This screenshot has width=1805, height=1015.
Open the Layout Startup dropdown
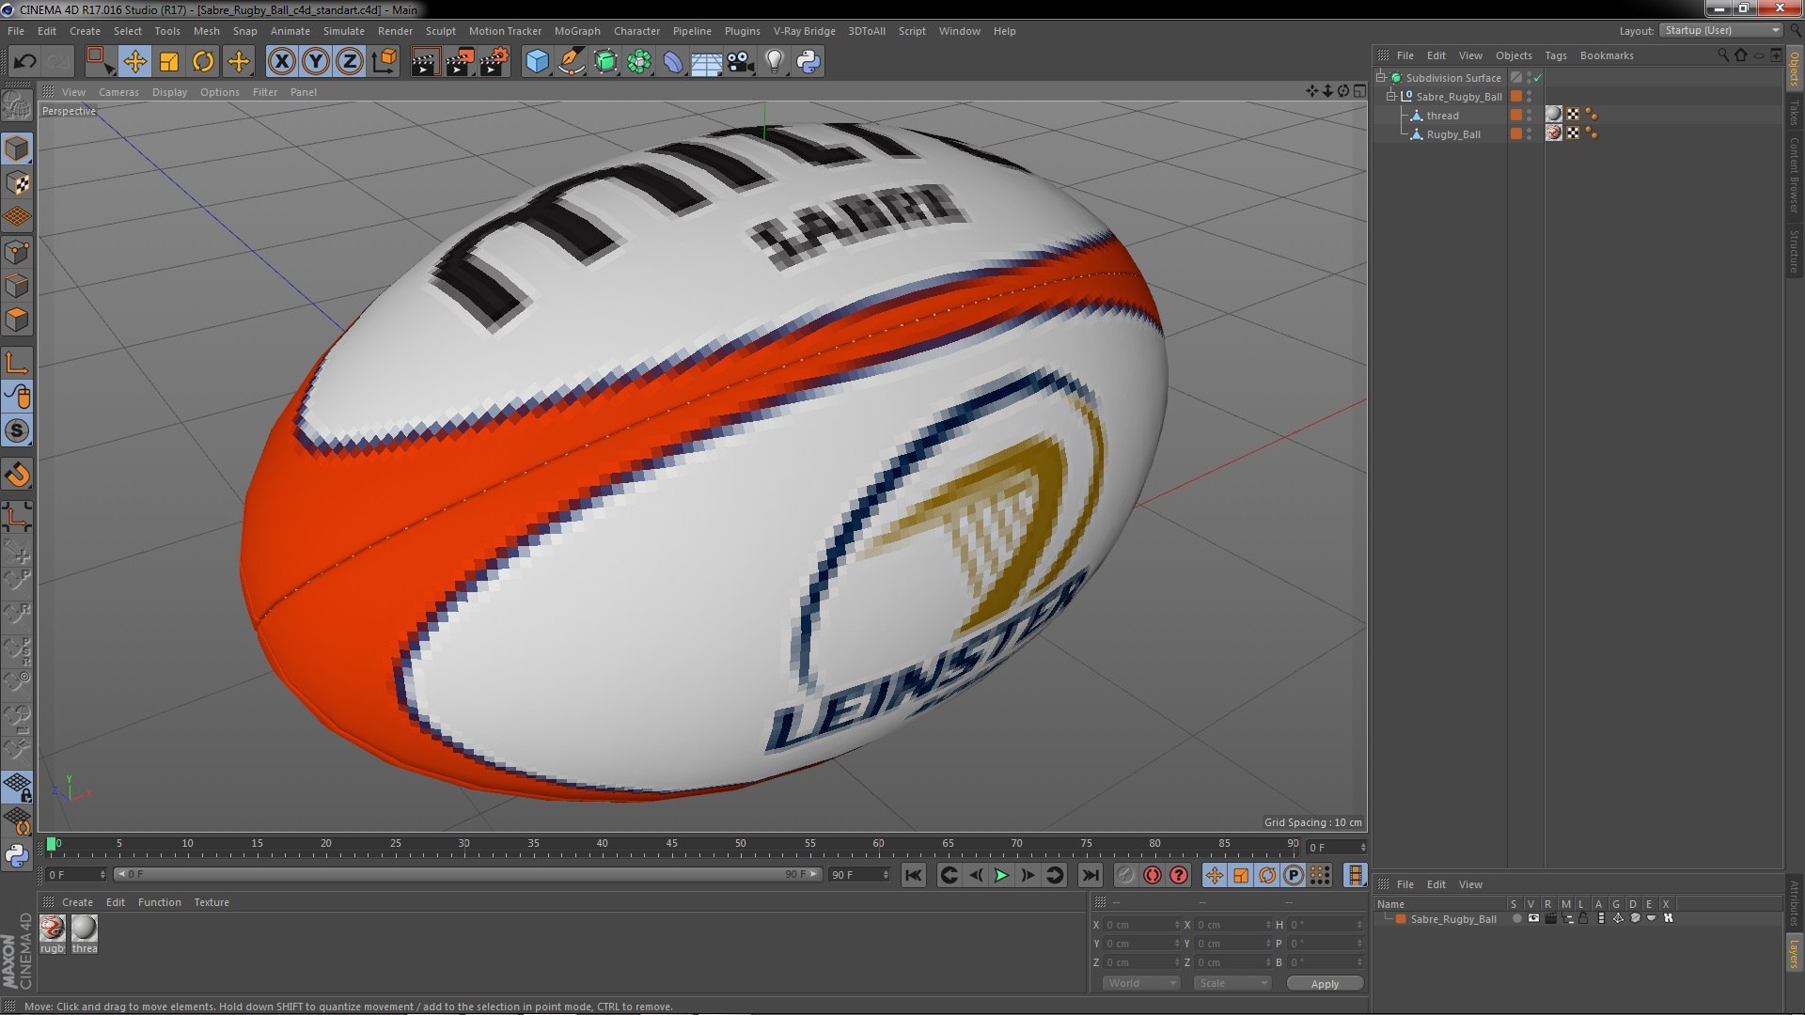(x=1720, y=31)
